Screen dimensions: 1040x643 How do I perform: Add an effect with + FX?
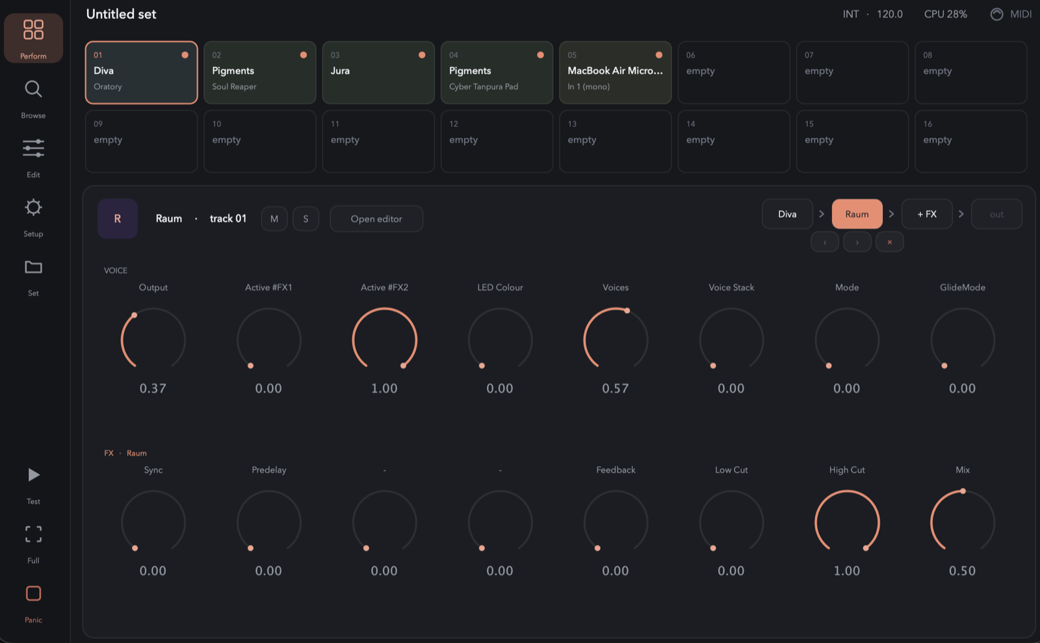927,214
